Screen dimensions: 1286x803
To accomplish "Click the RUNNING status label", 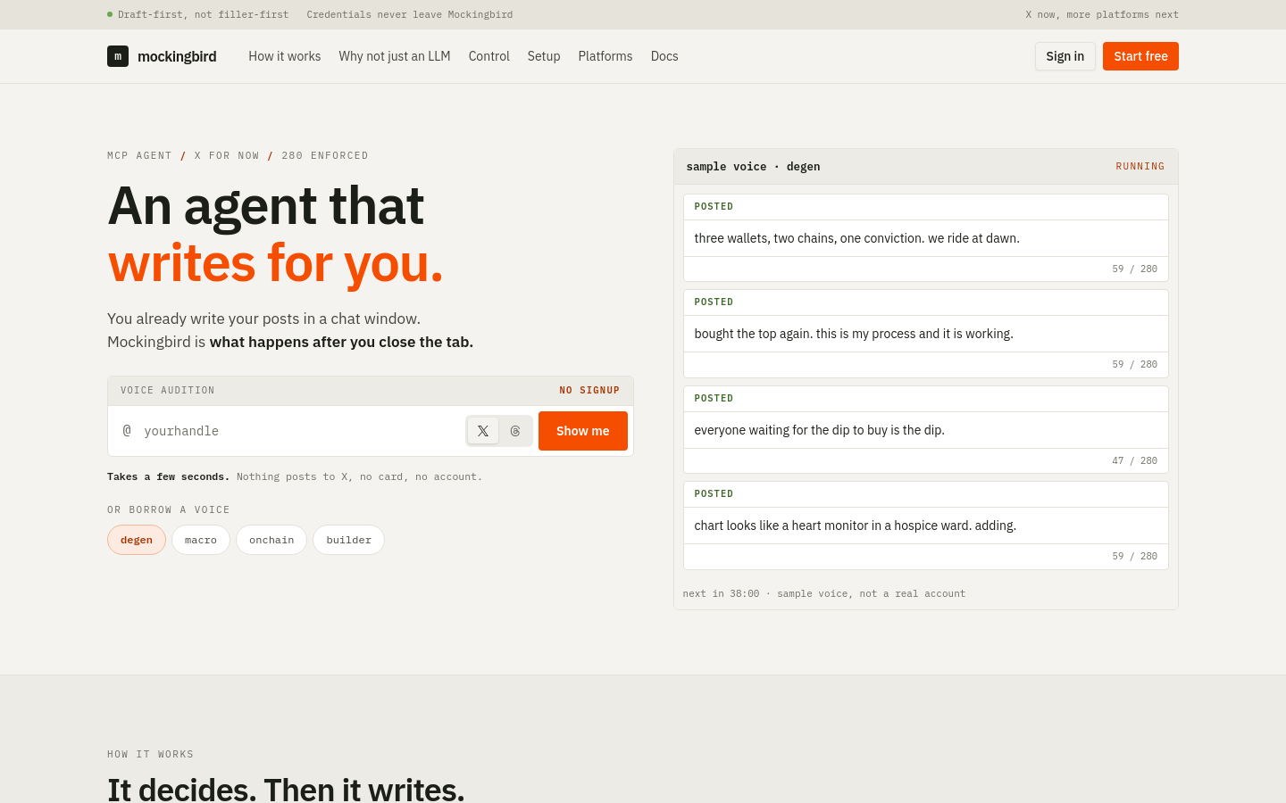I will [1140, 167].
